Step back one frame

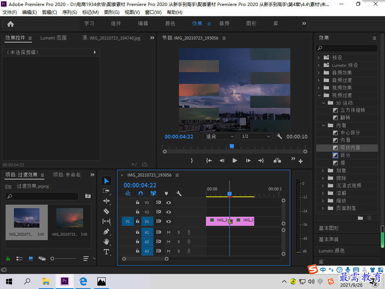click(x=222, y=160)
